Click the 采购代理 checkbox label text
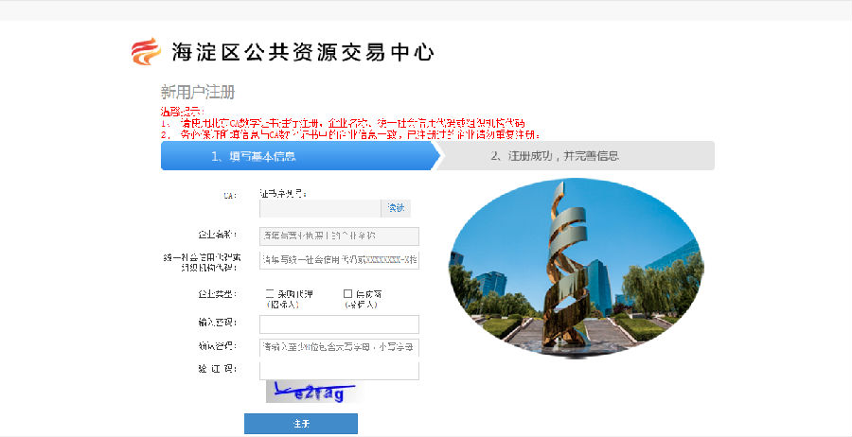Viewport: 852px width, 437px height. (289, 294)
